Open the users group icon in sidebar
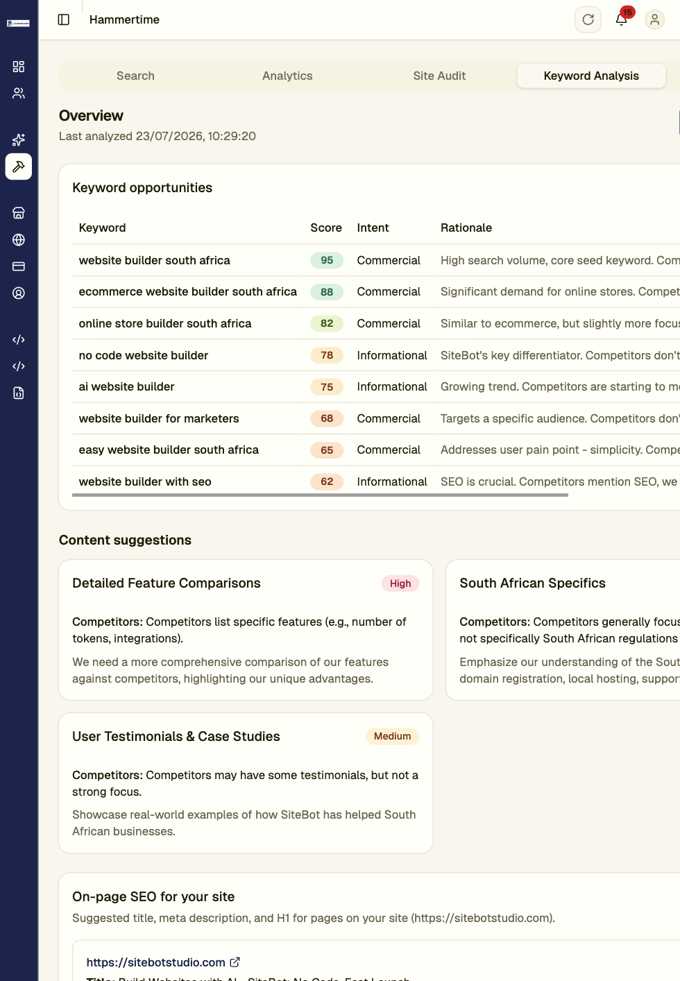 tap(19, 93)
